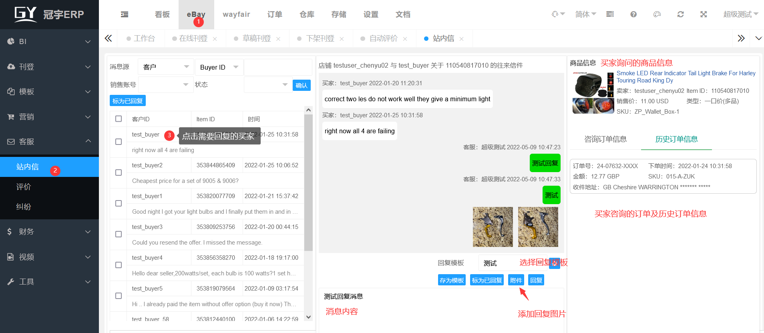The height and width of the screenshot is (333, 764).
Task: Check the test_buyer message row checkbox
Action: (x=119, y=142)
